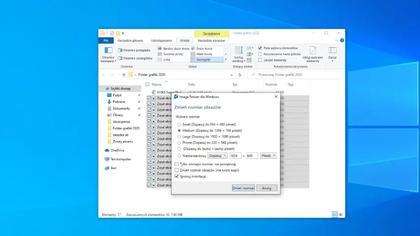
Task: Switch to large thumbnails view in status bar
Action: coord(341,214)
